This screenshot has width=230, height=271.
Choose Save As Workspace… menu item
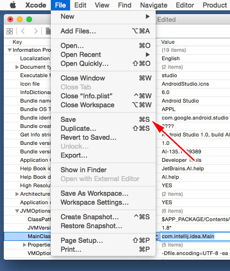pos(103,193)
